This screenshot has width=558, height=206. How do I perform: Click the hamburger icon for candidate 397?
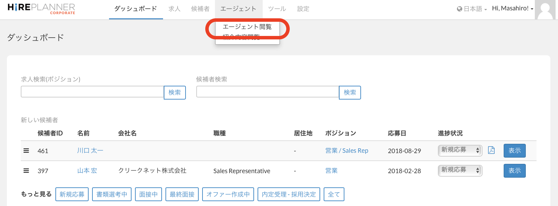pyautogui.click(x=26, y=171)
